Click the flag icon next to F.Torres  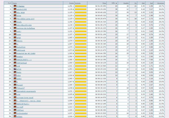point(15,6)
